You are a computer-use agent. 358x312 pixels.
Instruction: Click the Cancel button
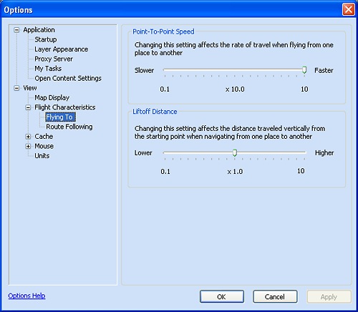275,296
